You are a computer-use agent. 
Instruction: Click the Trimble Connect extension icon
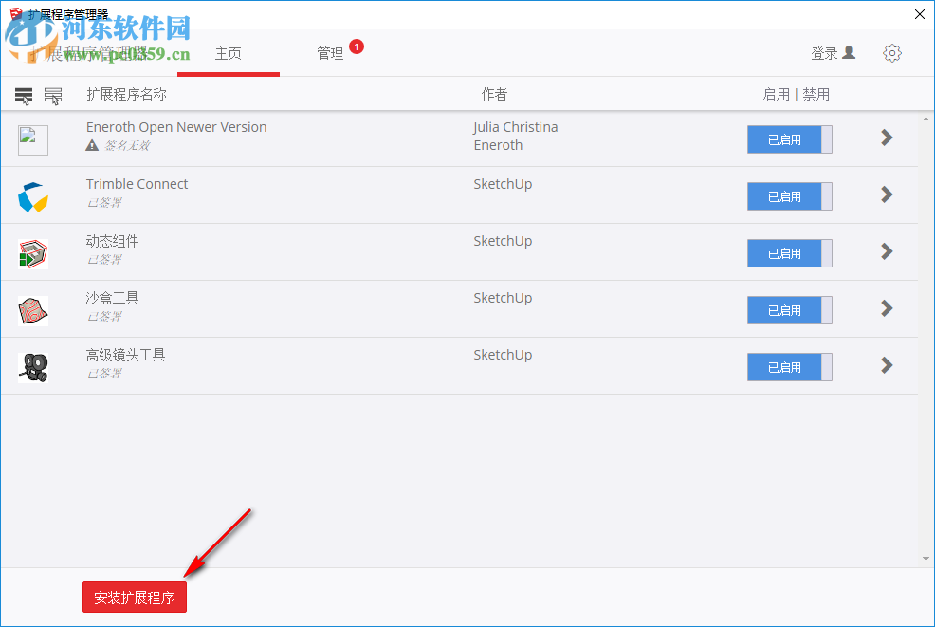31,195
